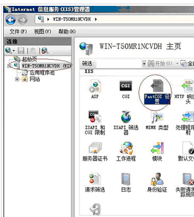Open dropdown after WIN-T50MR1NCVDH in address bar
194x217 pixels.
(x=96, y=19)
